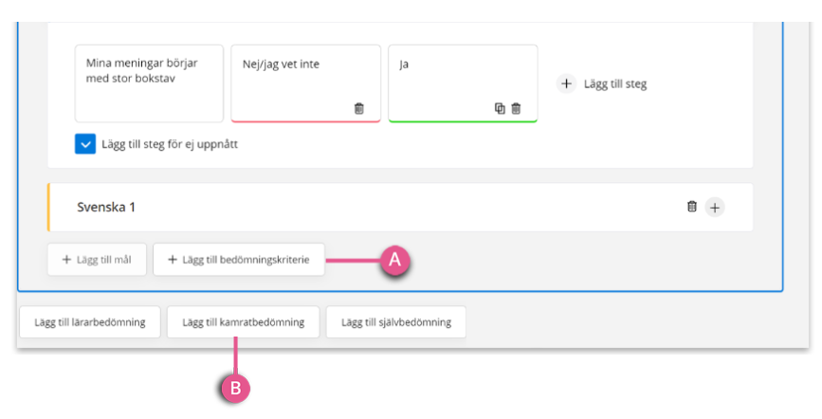Click the pink A annotation marker
This screenshot has height=419, width=822.
point(394,260)
